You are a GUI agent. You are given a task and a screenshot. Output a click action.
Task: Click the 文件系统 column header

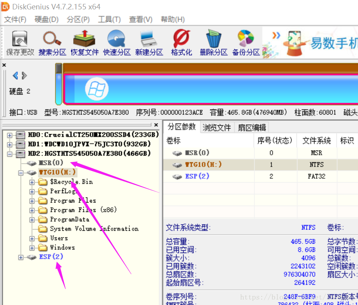coord(317,140)
